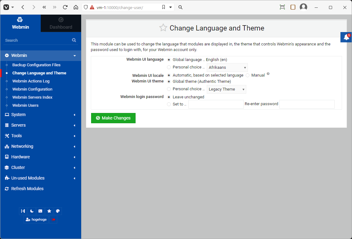Viewport: 352px width, 239px height.
Task: Open the browser user profile avatar
Action: tap(303, 7)
